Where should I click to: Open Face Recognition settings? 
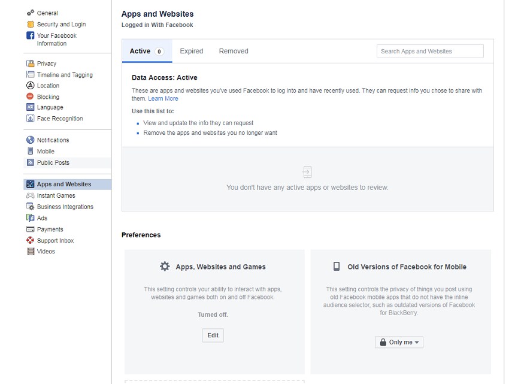click(60, 118)
